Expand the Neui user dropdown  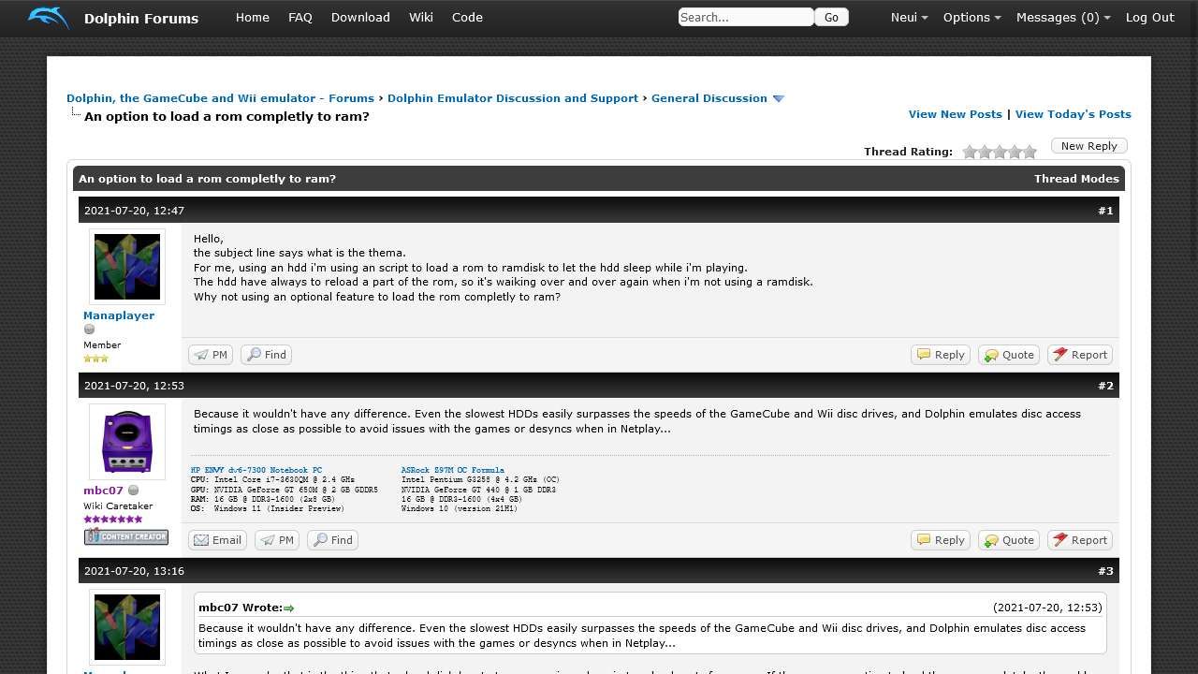pos(909,18)
